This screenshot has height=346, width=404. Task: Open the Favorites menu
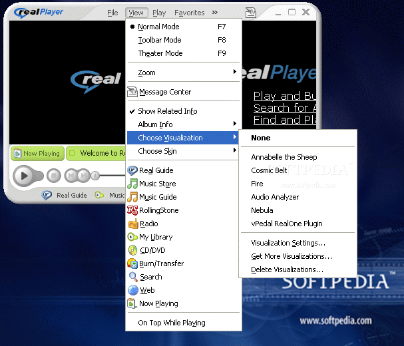(x=190, y=13)
